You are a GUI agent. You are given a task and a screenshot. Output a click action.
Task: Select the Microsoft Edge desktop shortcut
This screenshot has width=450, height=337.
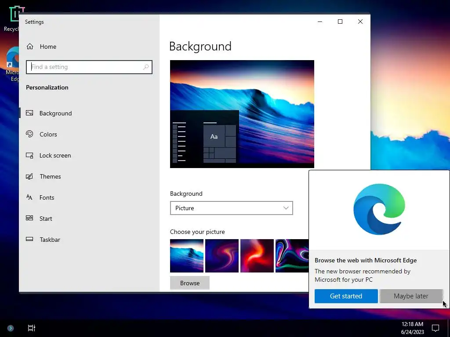12,65
